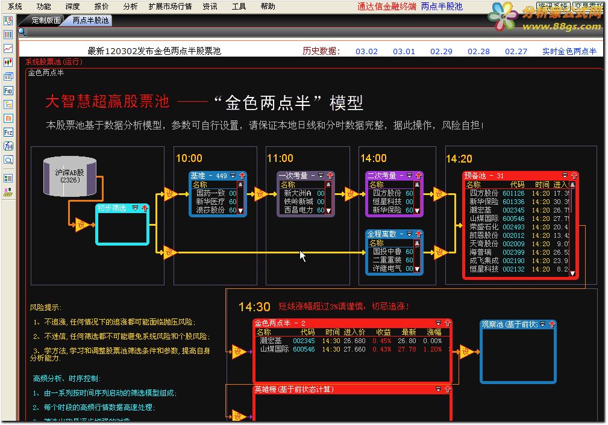Open the color grid quote list sidebar icon
Screen dimensions: 608x425
(x=8, y=34)
